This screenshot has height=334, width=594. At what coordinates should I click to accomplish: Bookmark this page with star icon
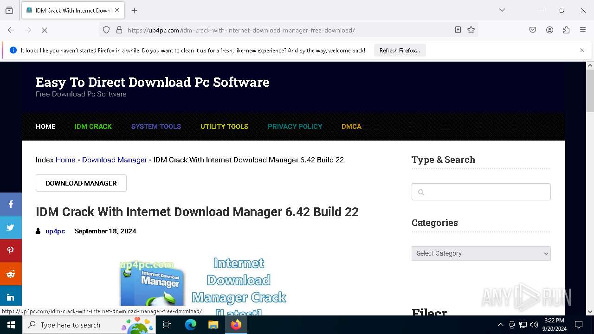coord(471,30)
